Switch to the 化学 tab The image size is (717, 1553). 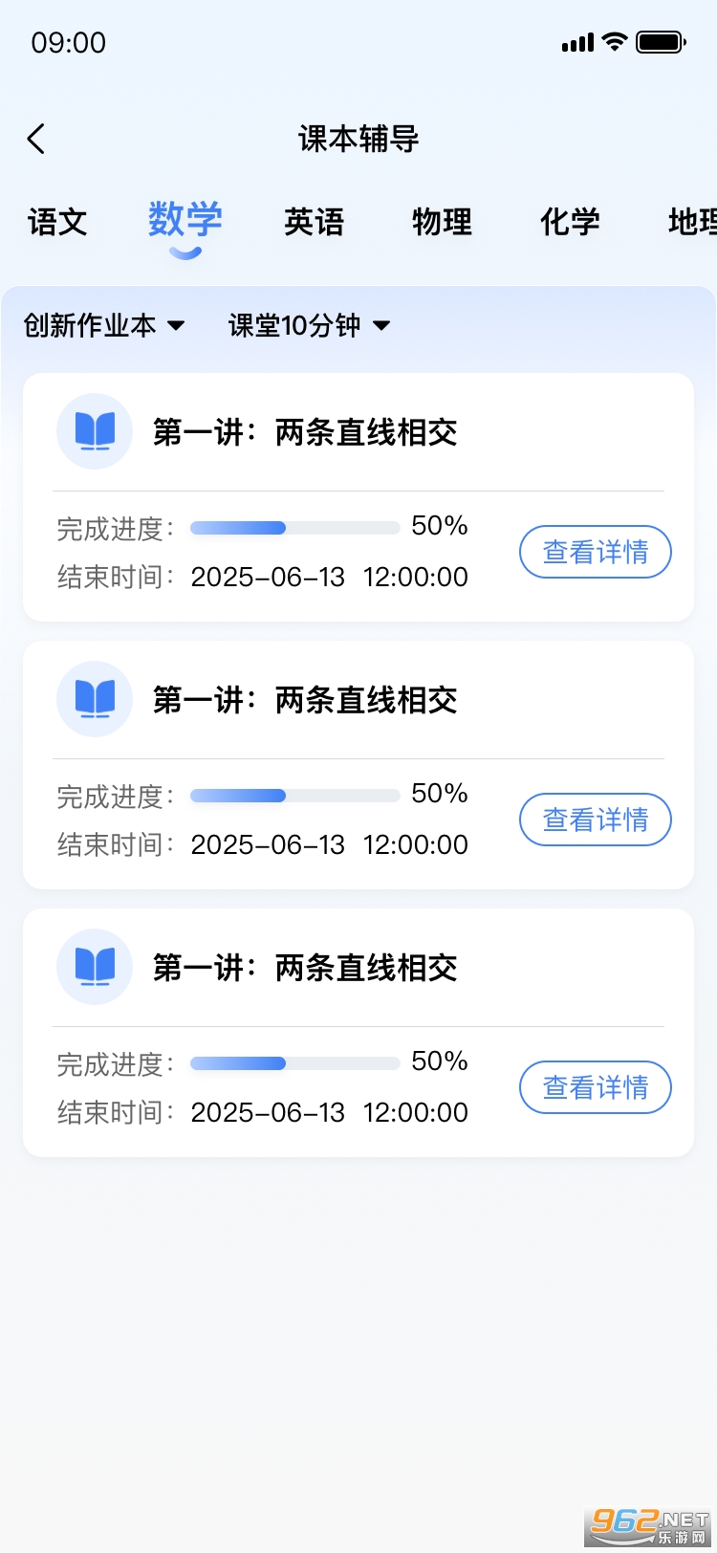pyautogui.click(x=570, y=223)
